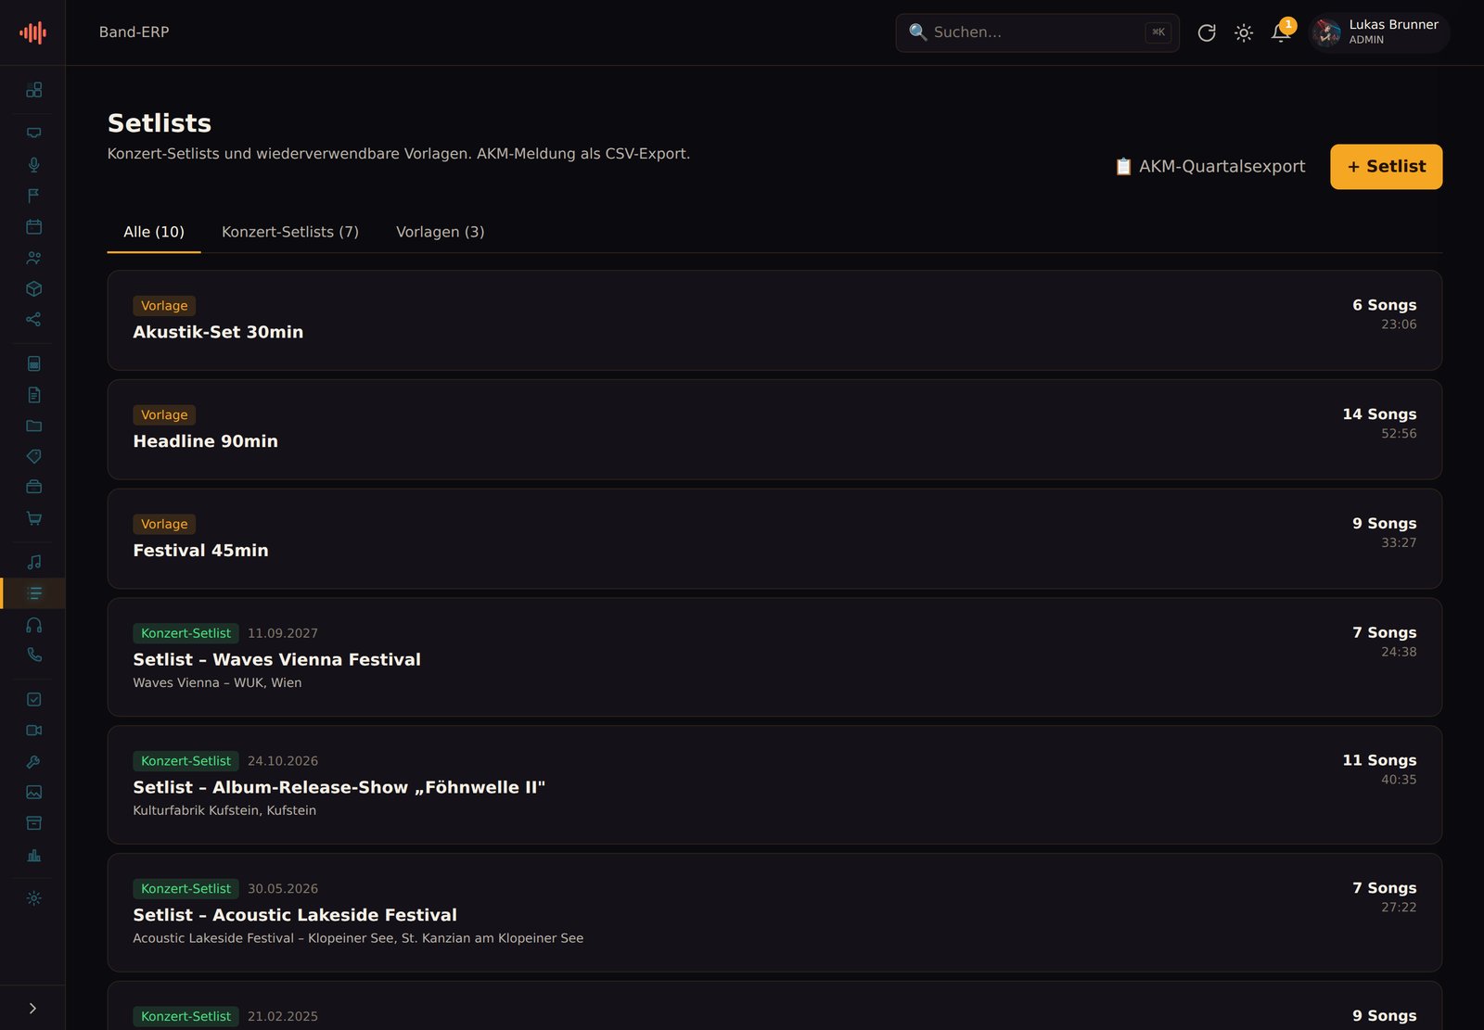Open the briefcase icon in the sidebar
The width and height of the screenshot is (1484, 1030).
(x=33, y=487)
